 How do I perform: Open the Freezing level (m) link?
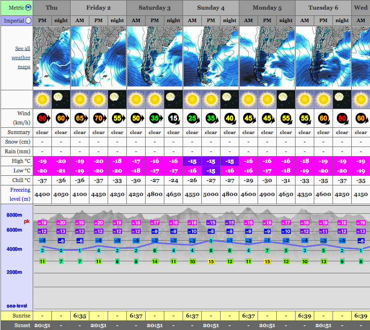[x=20, y=195]
